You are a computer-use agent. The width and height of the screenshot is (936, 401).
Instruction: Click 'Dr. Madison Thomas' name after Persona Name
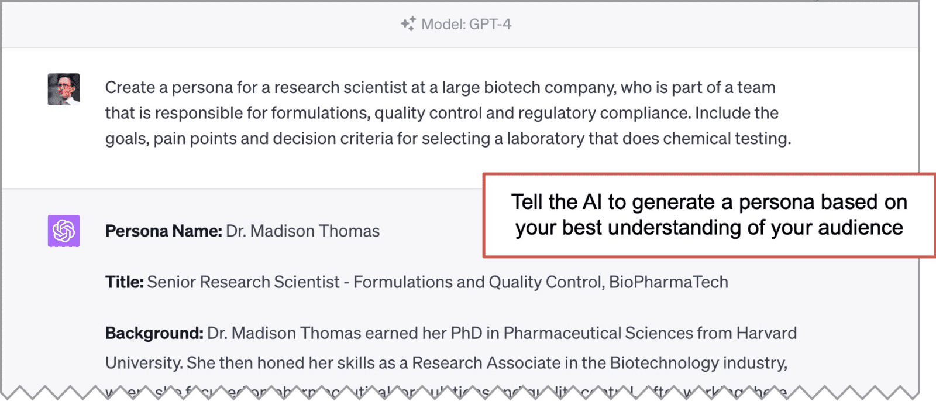tap(303, 231)
